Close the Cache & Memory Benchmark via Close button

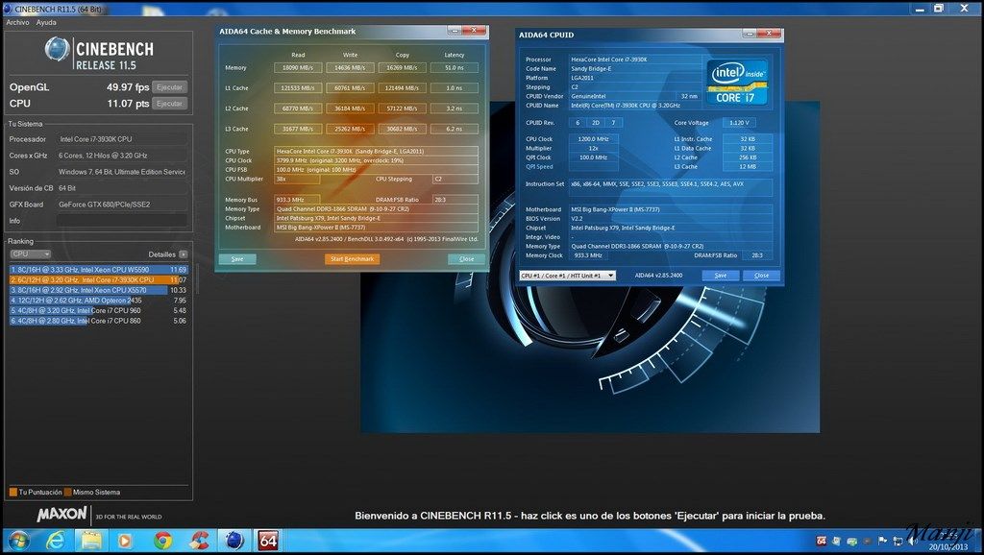point(466,259)
